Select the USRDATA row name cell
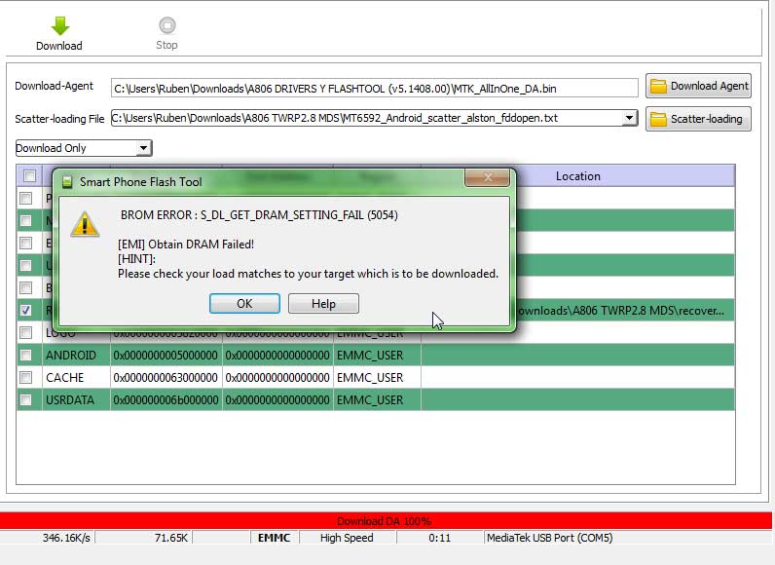775x565 pixels. coord(70,399)
